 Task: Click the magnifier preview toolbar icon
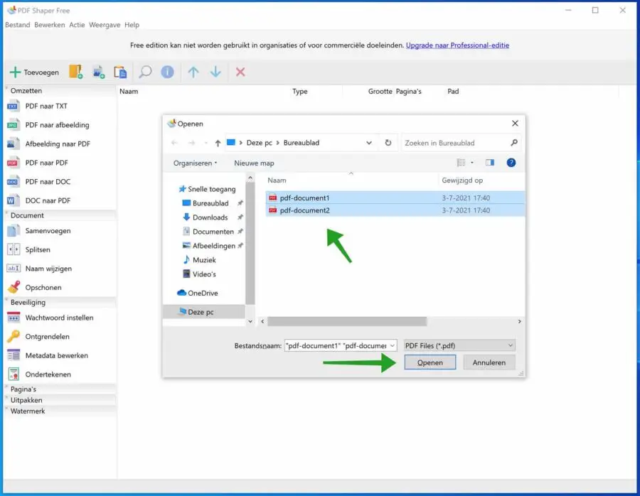point(145,72)
